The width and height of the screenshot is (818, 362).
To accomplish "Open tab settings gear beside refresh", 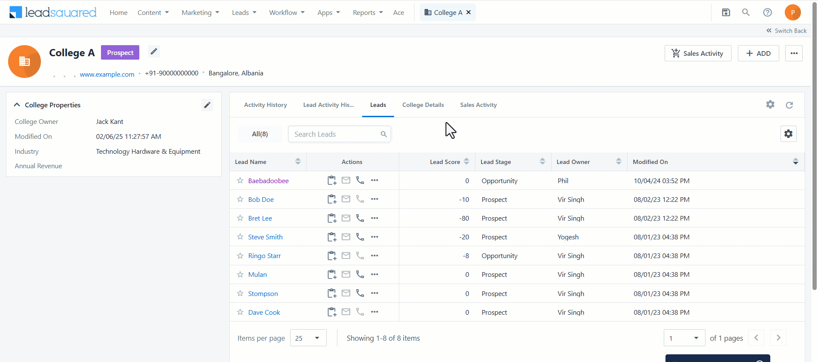I will click(770, 105).
